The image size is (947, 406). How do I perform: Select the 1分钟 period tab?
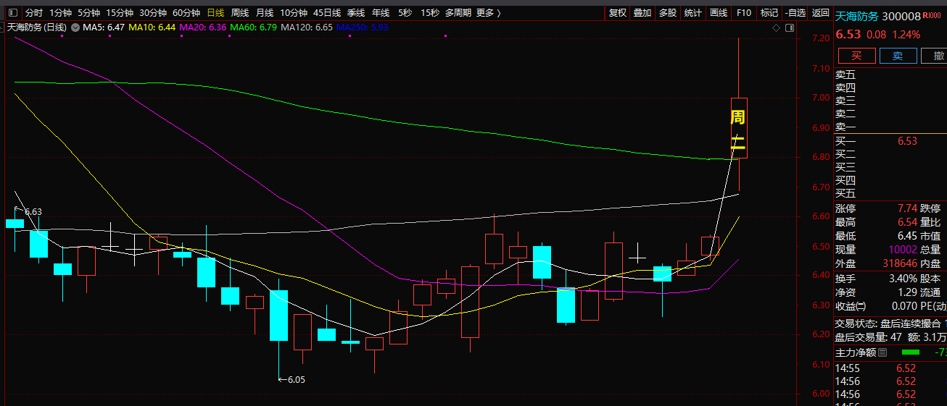(61, 13)
